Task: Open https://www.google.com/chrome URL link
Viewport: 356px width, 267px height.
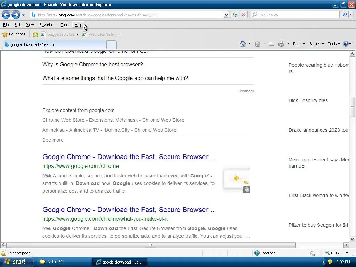Action: pyautogui.click(x=81, y=166)
